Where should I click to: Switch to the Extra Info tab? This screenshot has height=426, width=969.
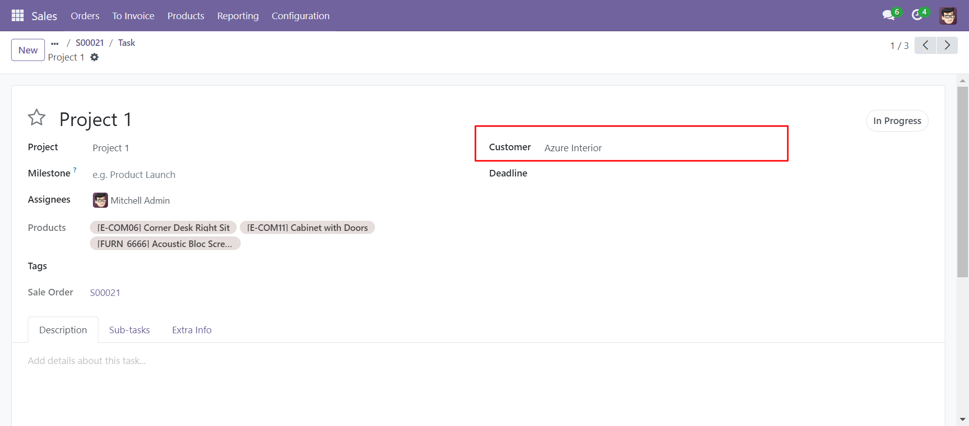(192, 330)
